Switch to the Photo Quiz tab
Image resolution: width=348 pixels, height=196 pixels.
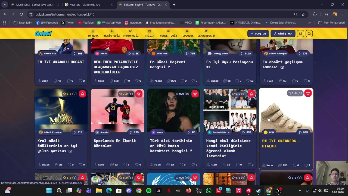(131, 33)
